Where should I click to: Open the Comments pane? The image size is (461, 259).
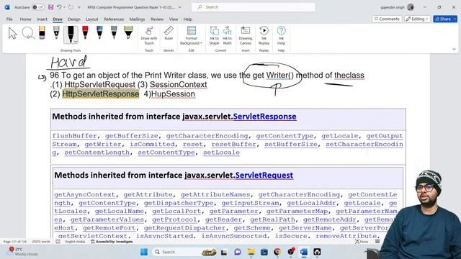387,19
